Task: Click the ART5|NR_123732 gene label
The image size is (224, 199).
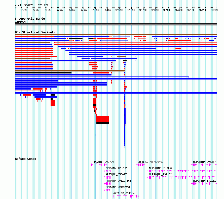Action: 116,168
